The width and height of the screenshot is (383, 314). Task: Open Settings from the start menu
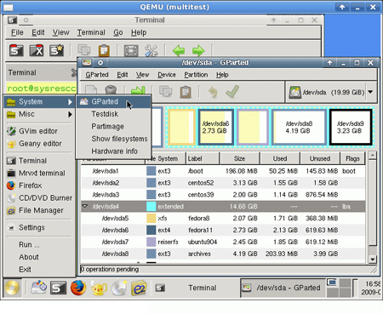coord(39,227)
